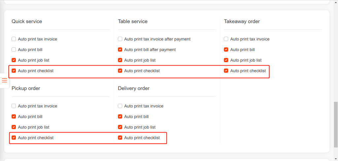Viewport: 338px width, 161px height.
Task: Enable Quick service auto print bill
Action: click(x=14, y=50)
